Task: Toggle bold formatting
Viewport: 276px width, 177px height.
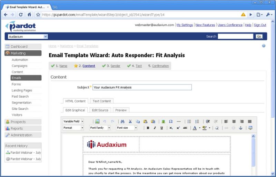Action: (148, 128)
